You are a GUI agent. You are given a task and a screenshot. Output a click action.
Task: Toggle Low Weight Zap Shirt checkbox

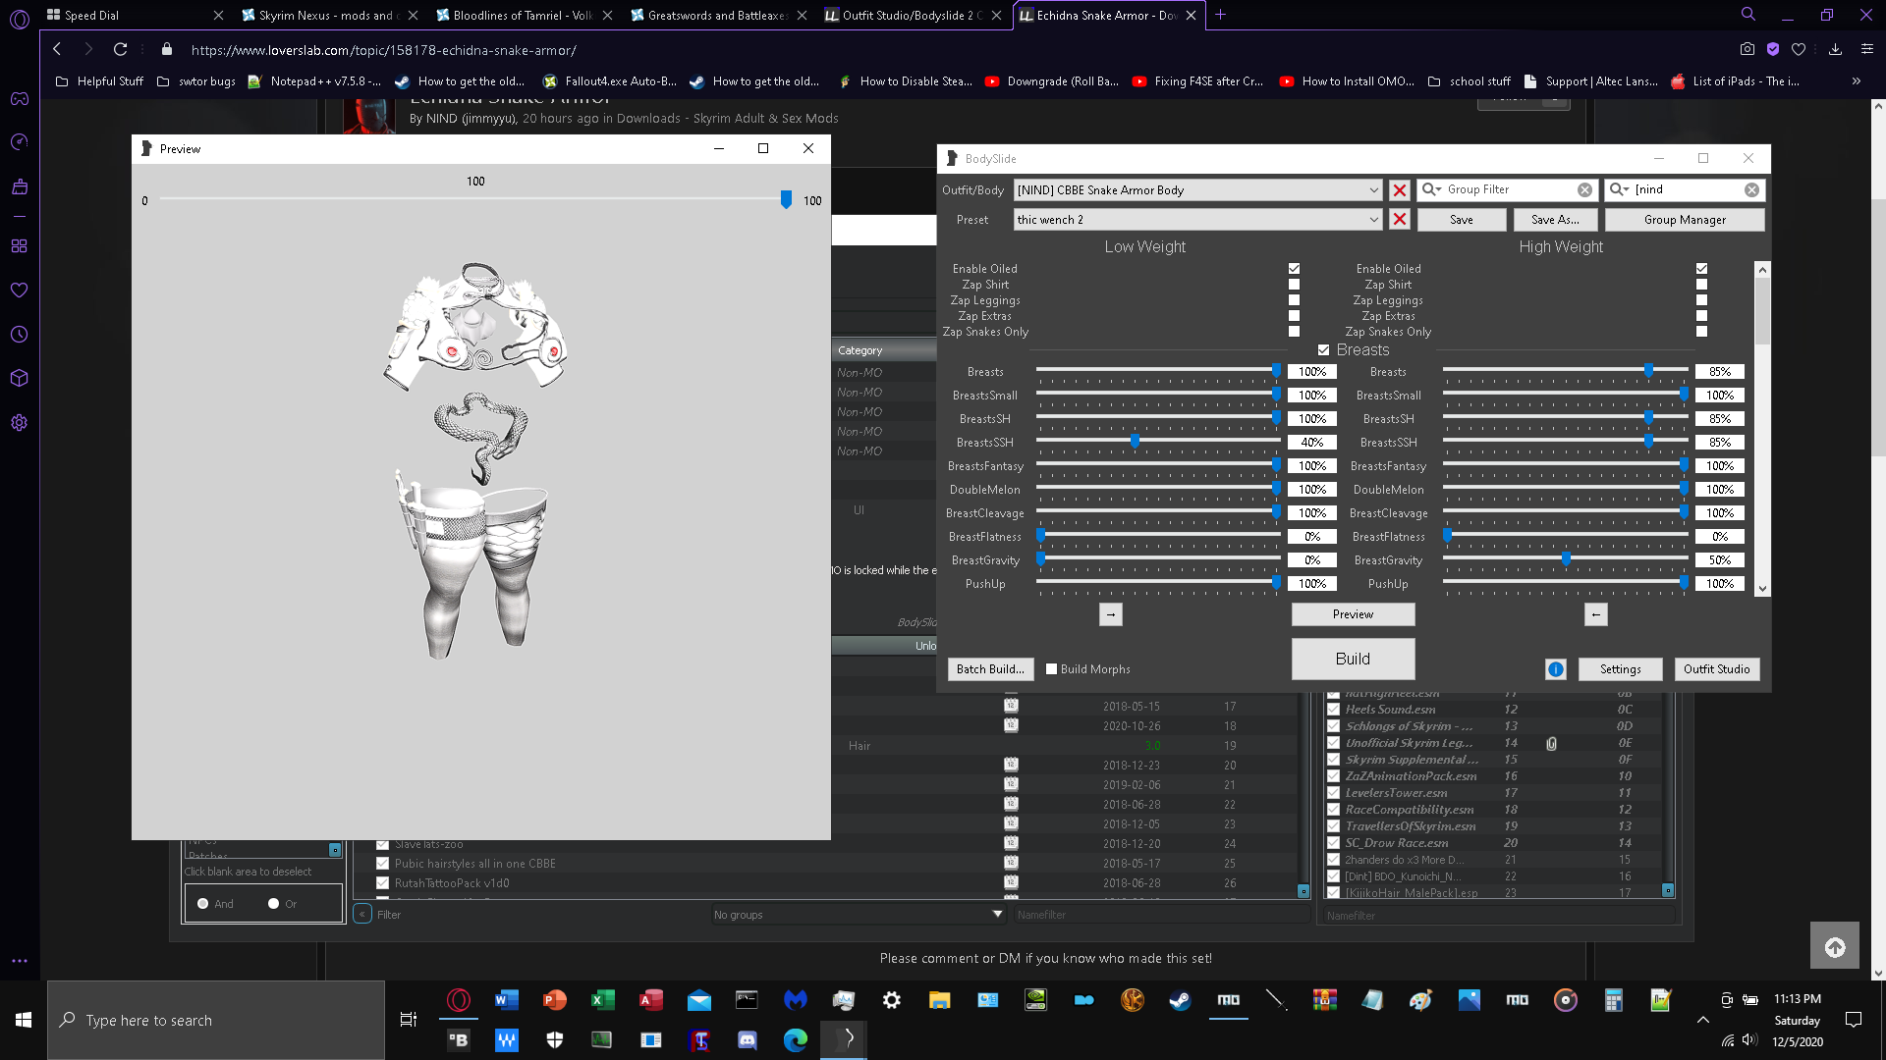coord(1294,285)
